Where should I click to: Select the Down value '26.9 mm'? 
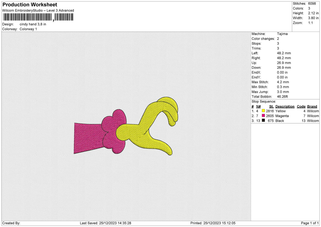tap(284, 68)
